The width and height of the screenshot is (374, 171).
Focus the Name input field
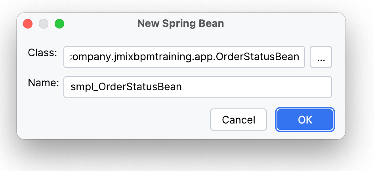pos(197,87)
